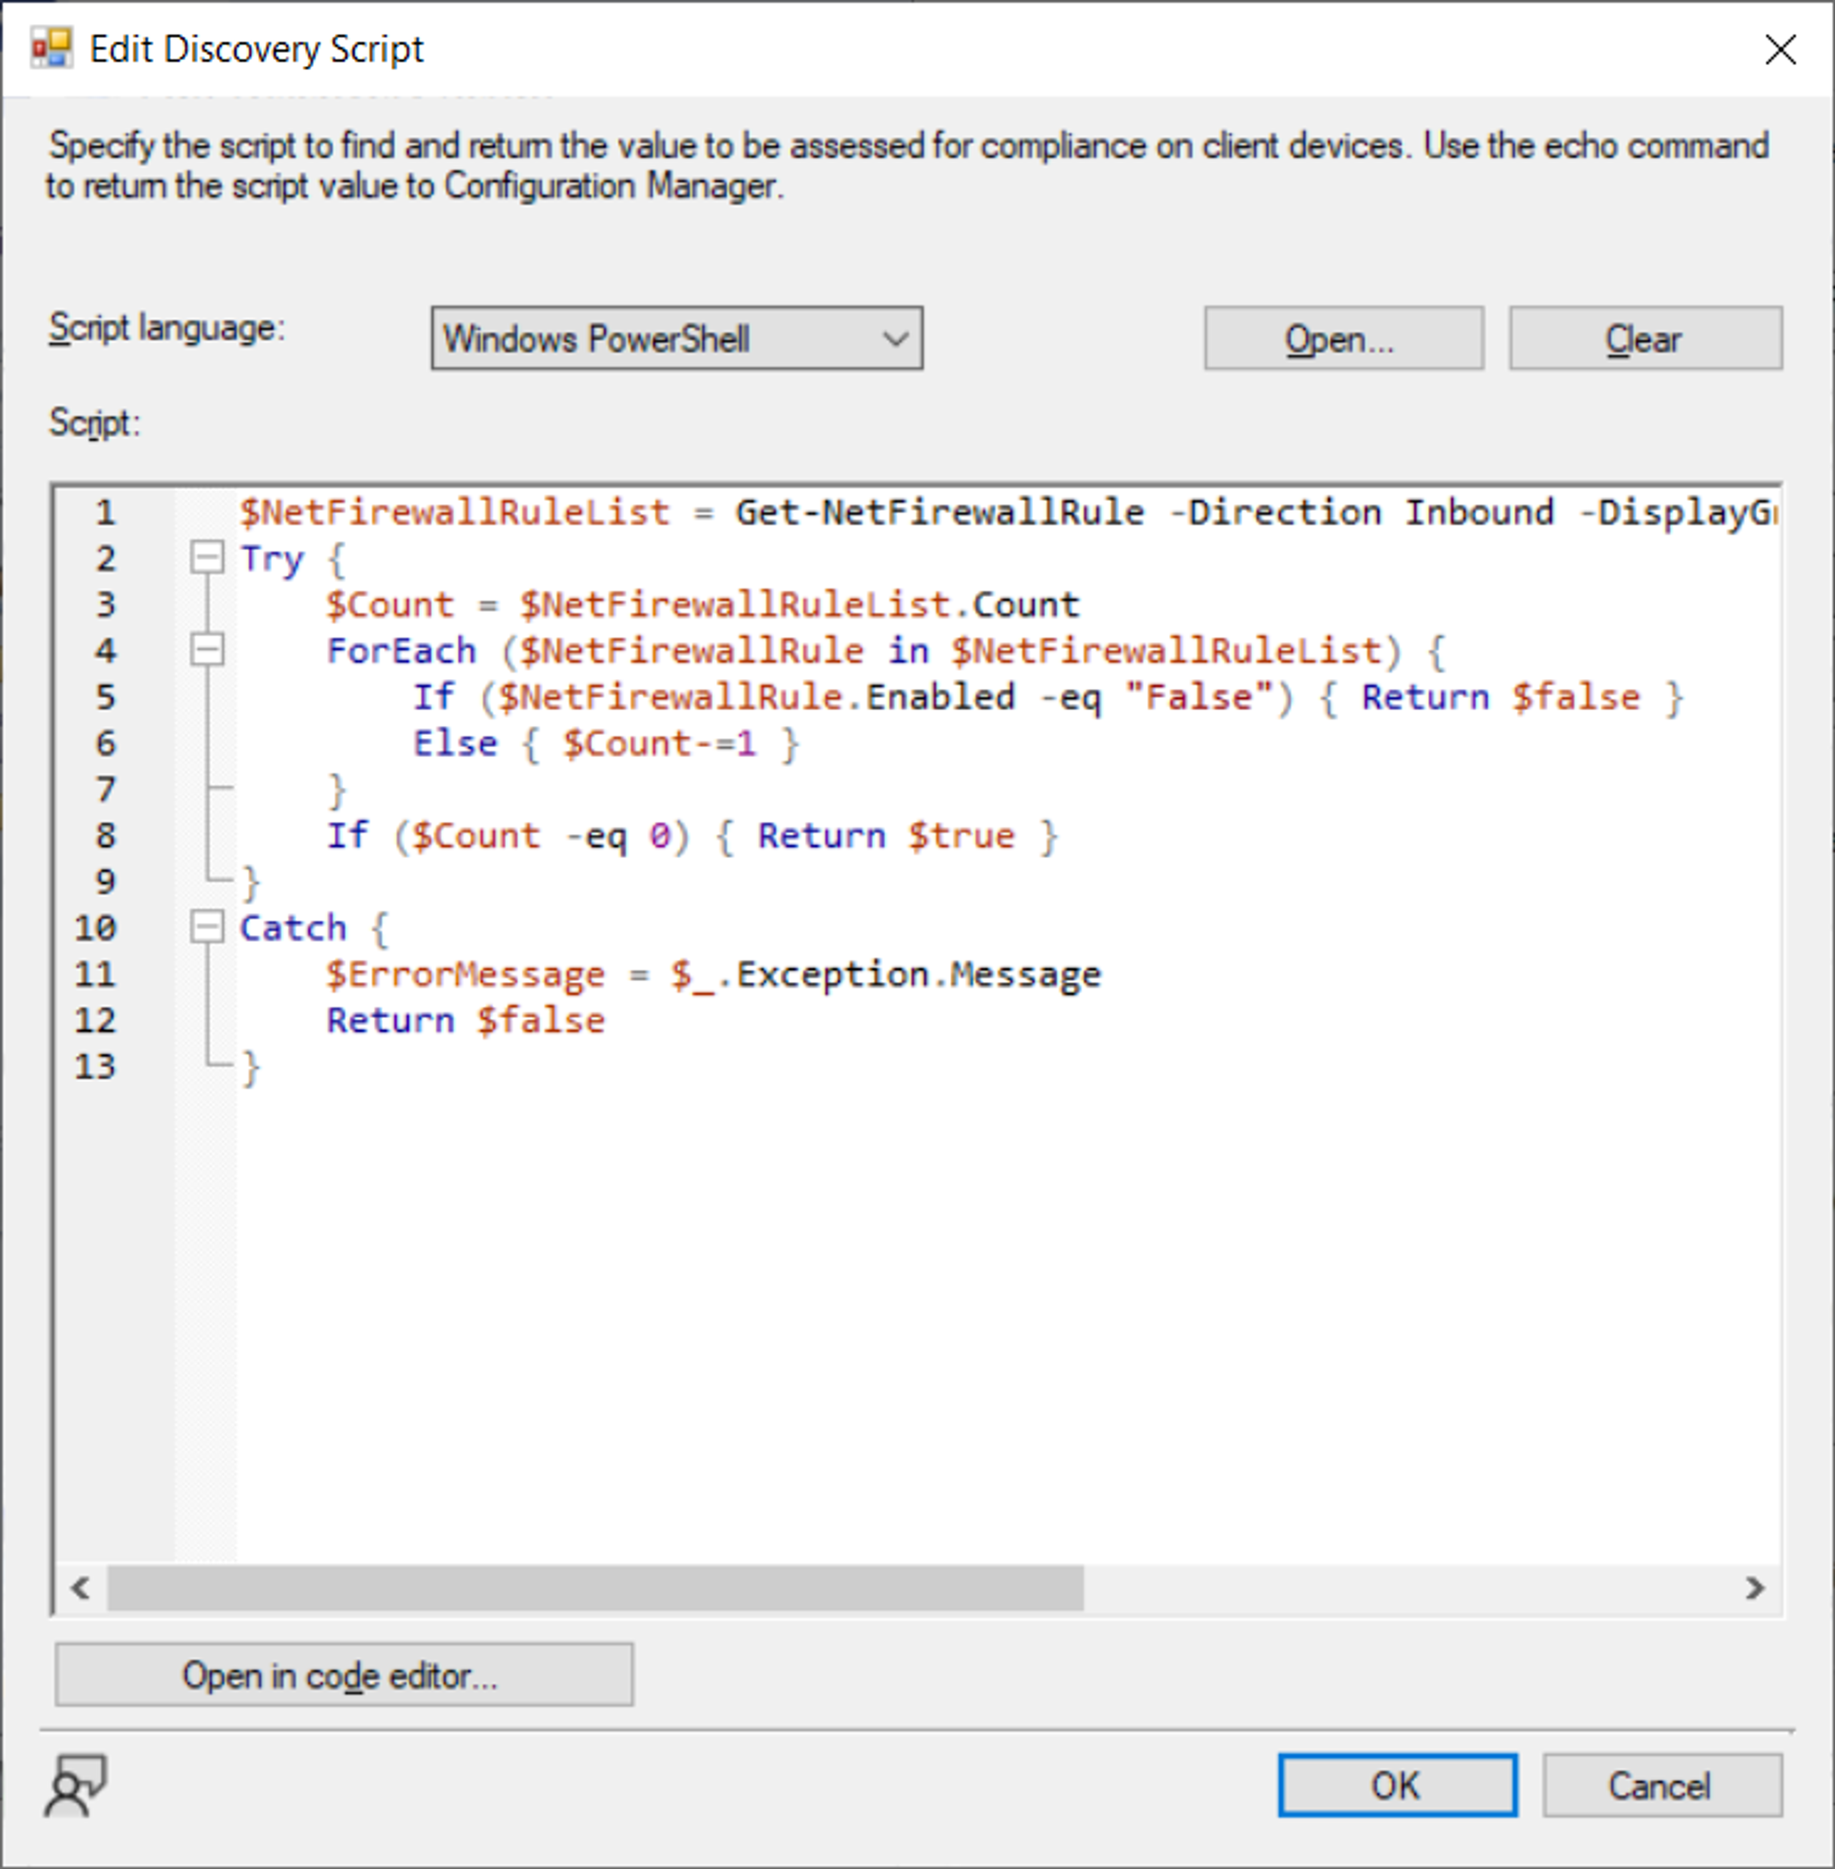Click $ErrorMessage variable on line 11

[x=465, y=974]
